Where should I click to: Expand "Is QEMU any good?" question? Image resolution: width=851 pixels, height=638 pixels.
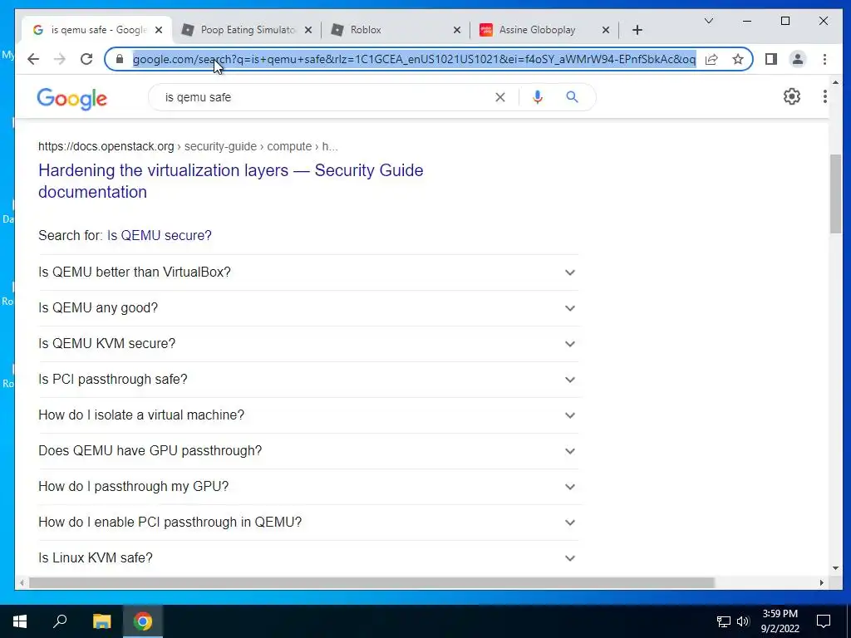tap(307, 307)
